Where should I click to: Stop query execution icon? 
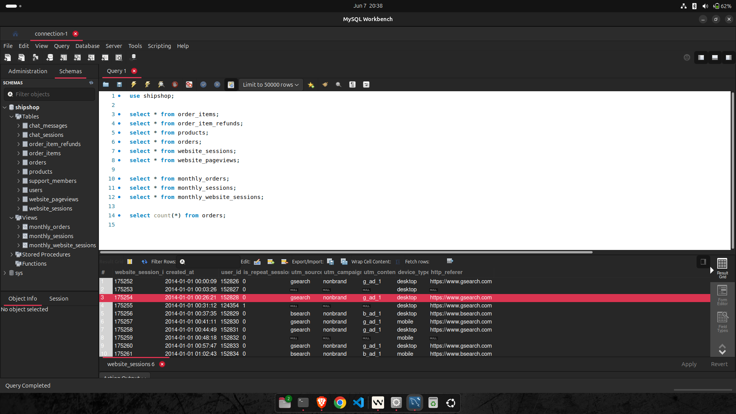(175, 85)
